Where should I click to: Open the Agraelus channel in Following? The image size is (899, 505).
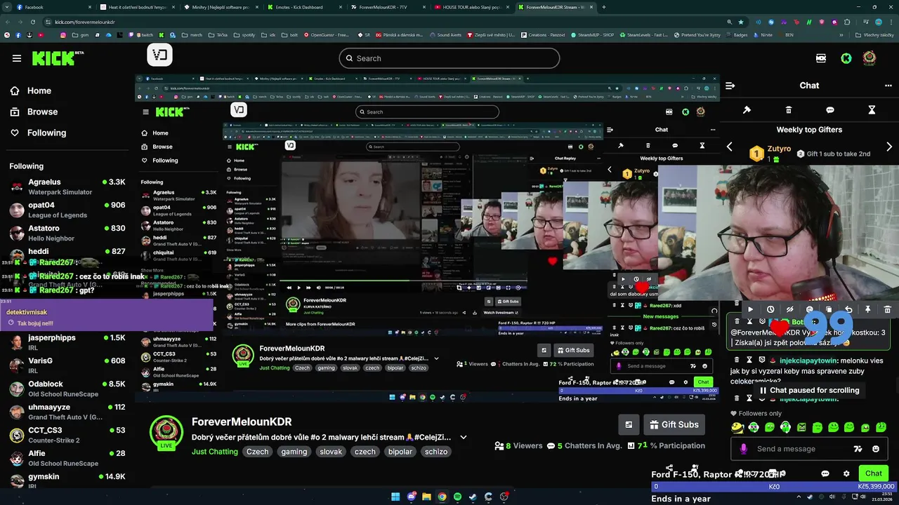(67, 187)
